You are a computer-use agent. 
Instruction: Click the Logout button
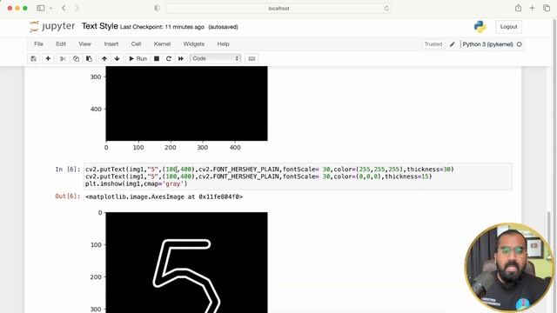(x=508, y=27)
